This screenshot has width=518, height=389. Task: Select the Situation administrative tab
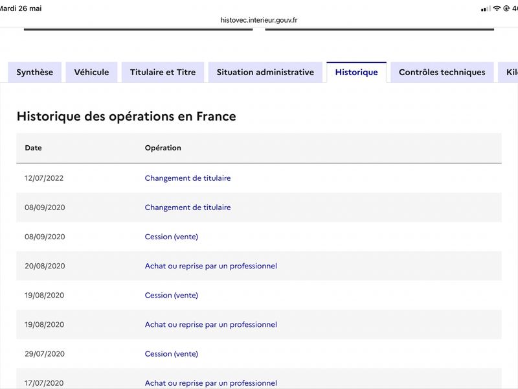(265, 72)
